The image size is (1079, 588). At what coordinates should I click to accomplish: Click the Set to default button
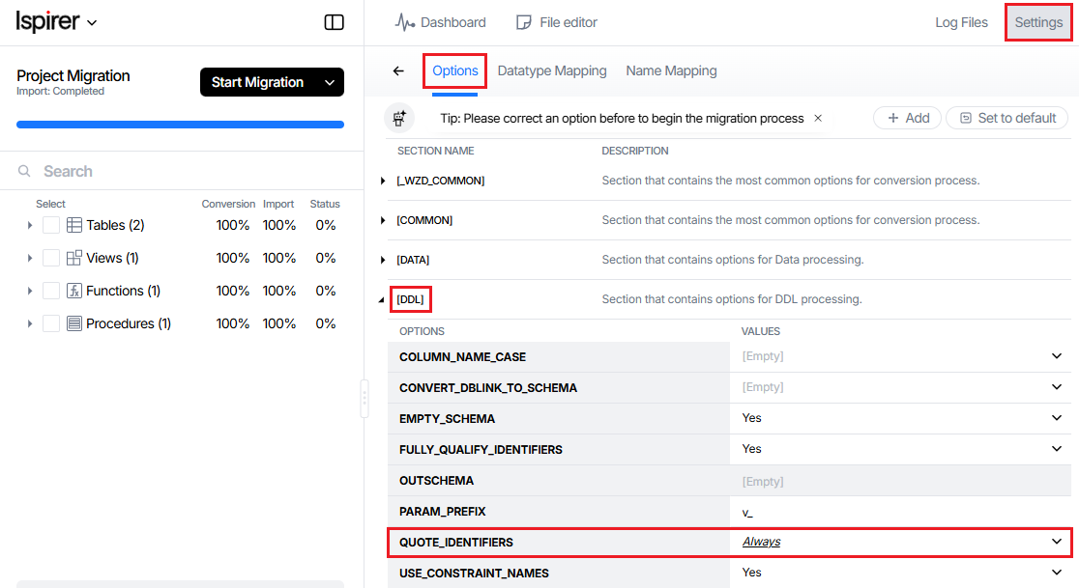tap(1006, 118)
